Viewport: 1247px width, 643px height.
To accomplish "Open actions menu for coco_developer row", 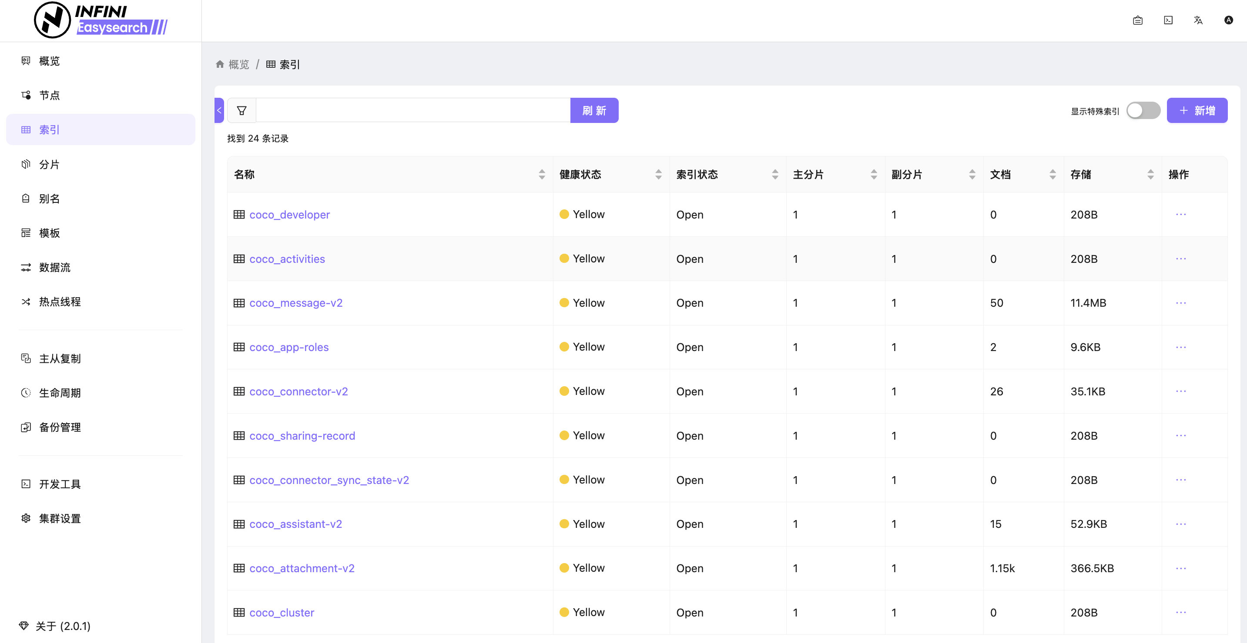I will [1181, 215].
